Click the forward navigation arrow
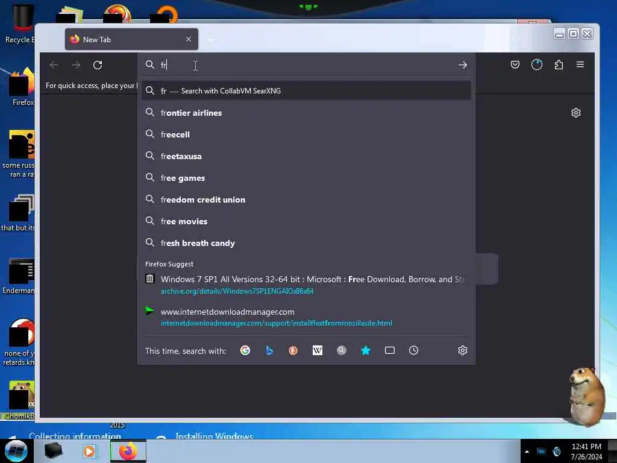 (x=76, y=65)
